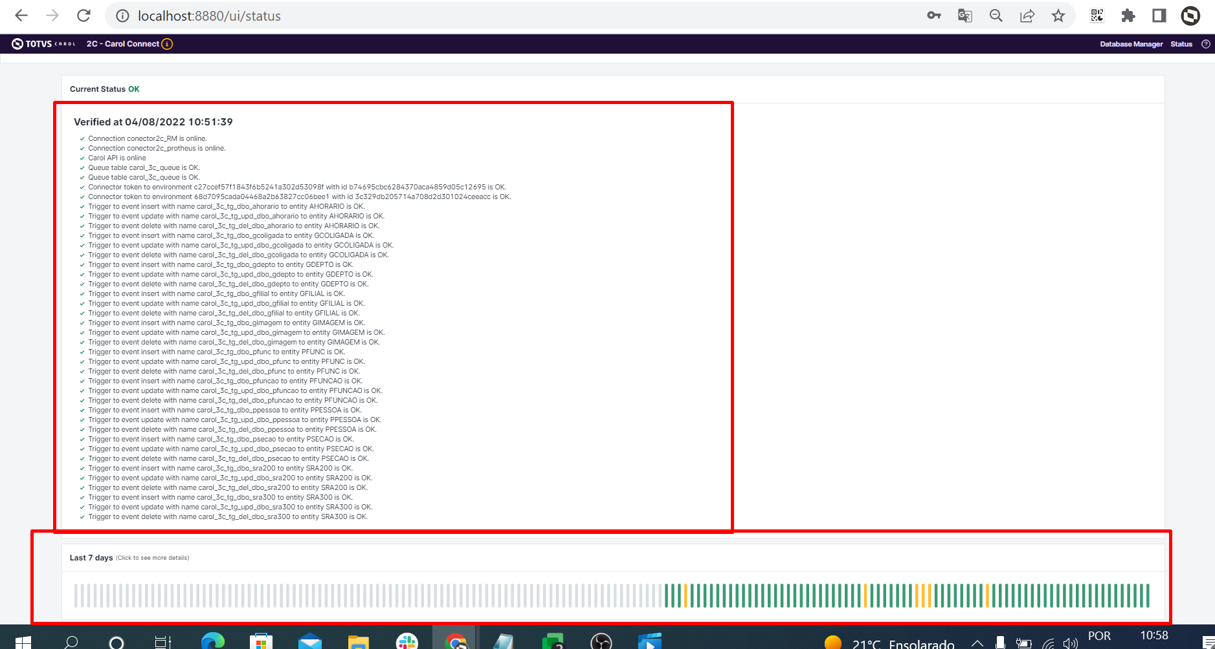
Task: Click the first orange bar in the timeline
Action: (x=686, y=595)
